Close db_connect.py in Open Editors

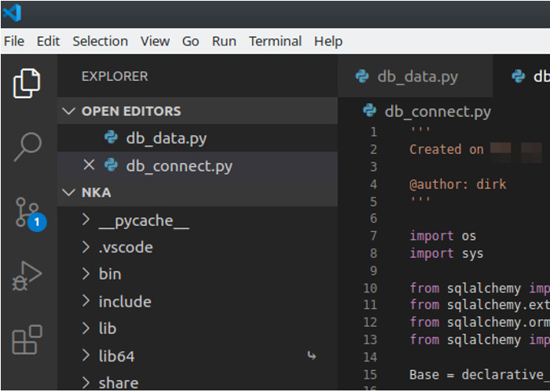[x=89, y=165]
